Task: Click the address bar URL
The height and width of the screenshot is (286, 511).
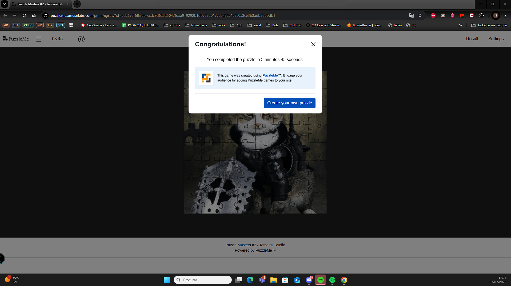Action: 163,15
